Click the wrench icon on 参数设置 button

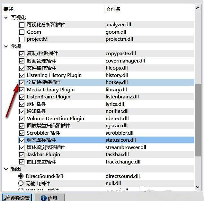[6, 198]
